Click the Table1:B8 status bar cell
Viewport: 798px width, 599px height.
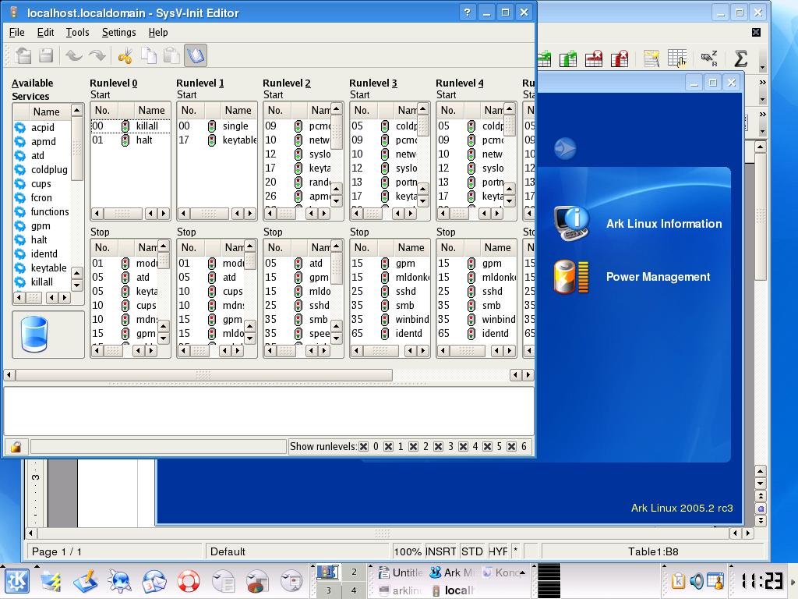(653, 551)
